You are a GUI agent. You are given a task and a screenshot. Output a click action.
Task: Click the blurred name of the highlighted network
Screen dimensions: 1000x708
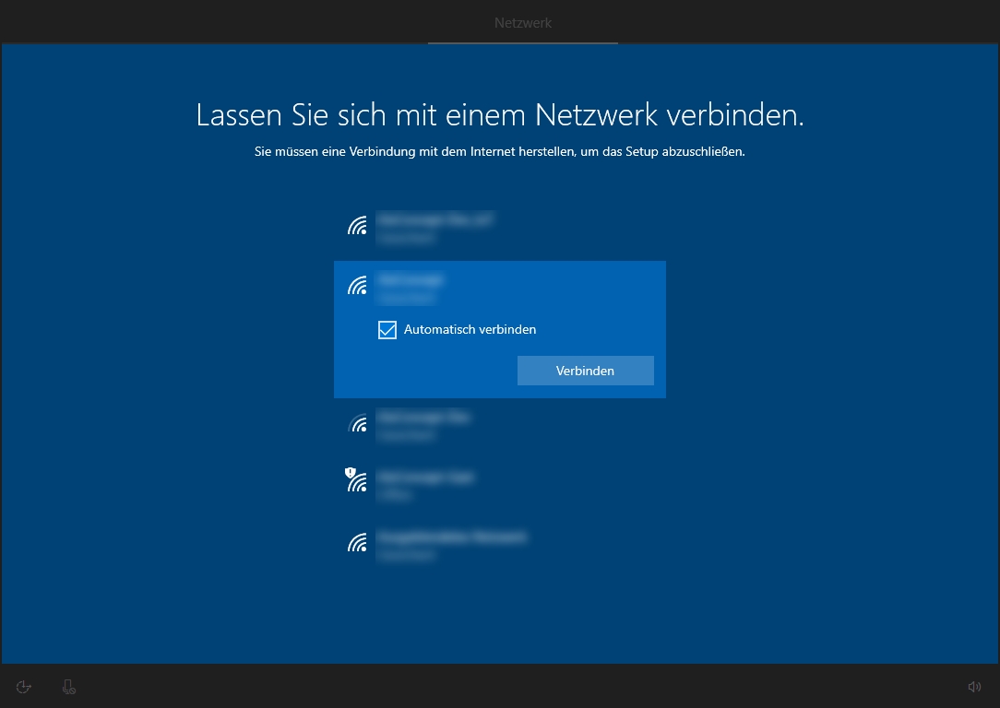[x=411, y=278]
